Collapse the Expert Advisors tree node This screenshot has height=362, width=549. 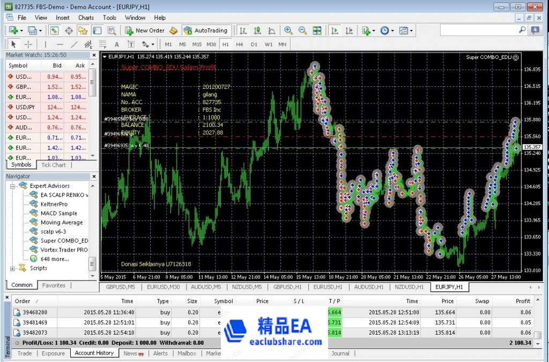coord(12,186)
